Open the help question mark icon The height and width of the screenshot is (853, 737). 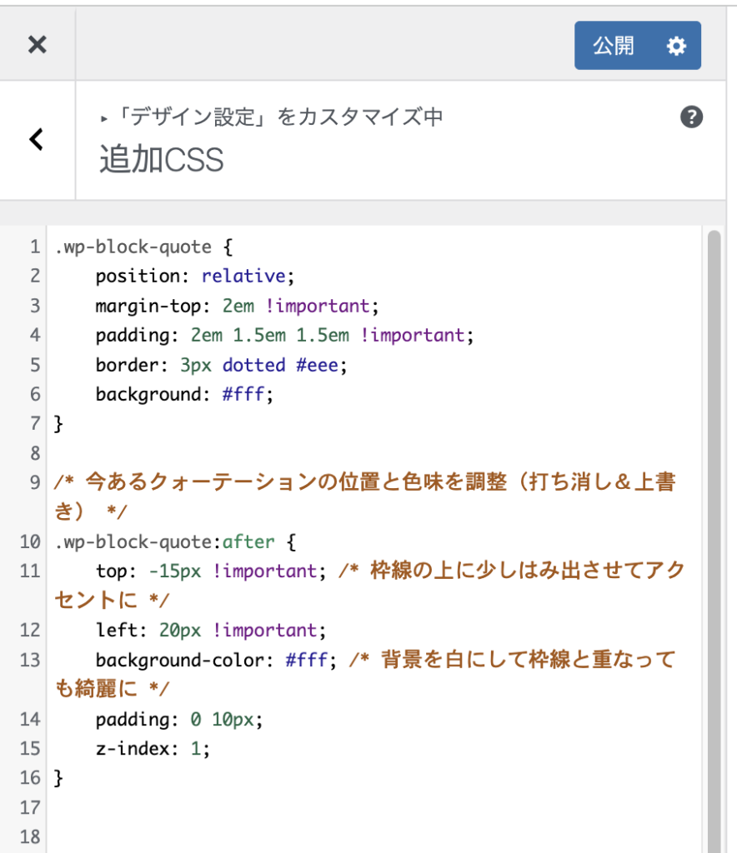pyautogui.click(x=691, y=117)
